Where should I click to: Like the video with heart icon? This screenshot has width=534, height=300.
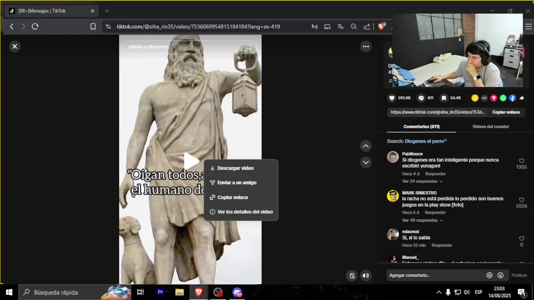[392, 98]
